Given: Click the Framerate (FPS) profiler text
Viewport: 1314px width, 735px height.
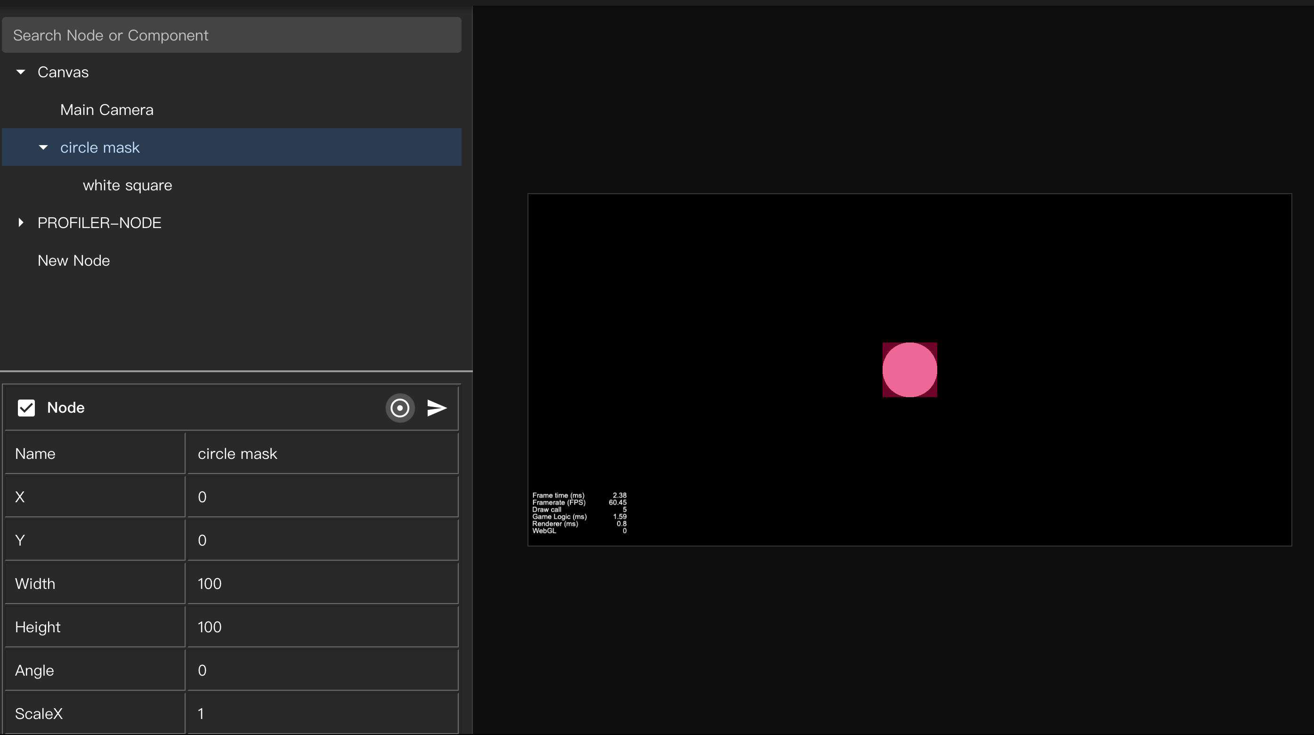Looking at the screenshot, I should click(559, 503).
